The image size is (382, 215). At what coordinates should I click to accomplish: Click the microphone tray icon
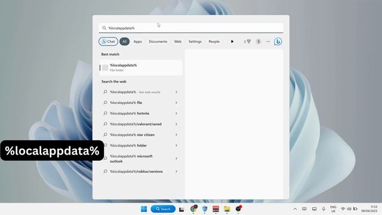point(324,209)
